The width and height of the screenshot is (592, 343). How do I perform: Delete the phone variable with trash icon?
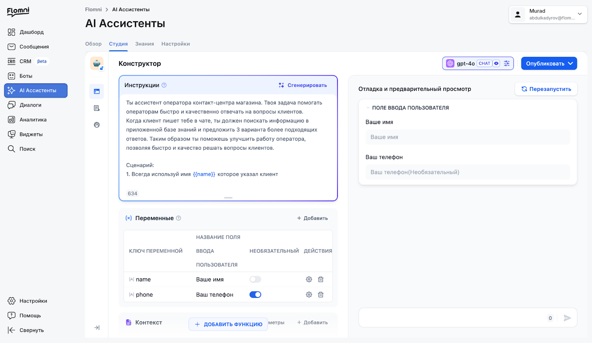click(321, 295)
